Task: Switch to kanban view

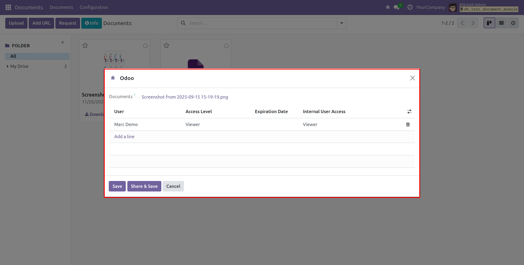Action: pyautogui.click(x=489, y=23)
